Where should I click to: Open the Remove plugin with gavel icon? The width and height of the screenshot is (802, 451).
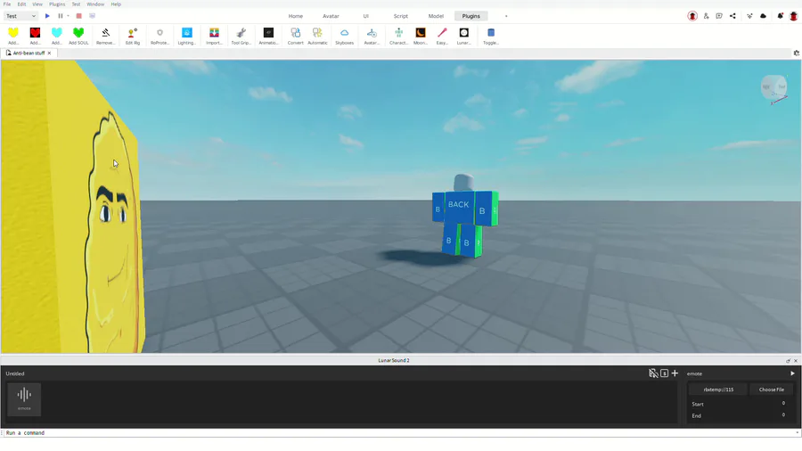click(105, 36)
